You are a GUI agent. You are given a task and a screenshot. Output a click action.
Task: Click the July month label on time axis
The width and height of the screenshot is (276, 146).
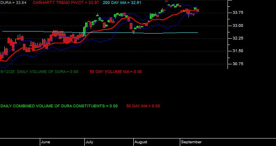(x=90, y=142)
